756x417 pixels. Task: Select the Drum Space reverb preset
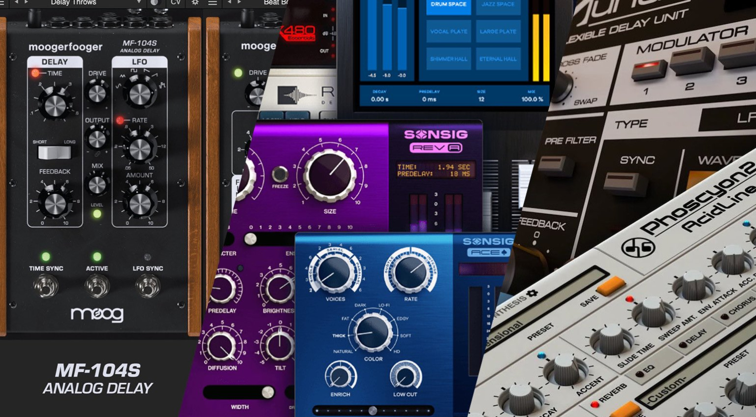(448, 5)
